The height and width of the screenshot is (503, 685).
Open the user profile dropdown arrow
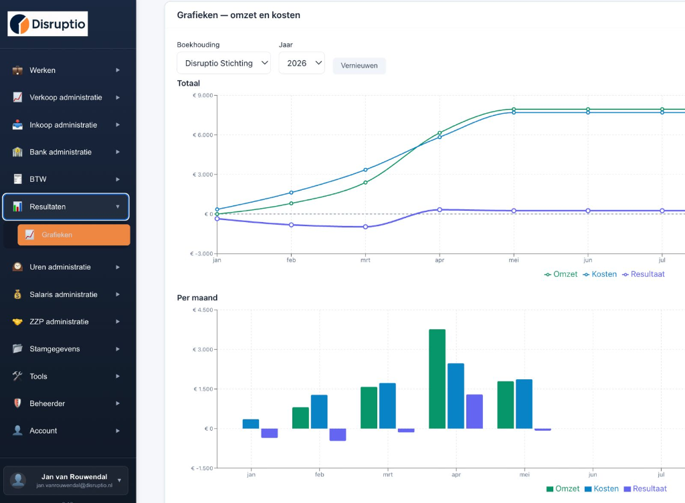coord(119,480)
